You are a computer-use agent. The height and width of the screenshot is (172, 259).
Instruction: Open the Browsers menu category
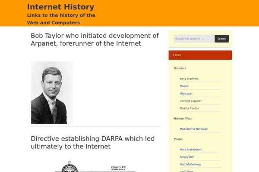point(180,68)
